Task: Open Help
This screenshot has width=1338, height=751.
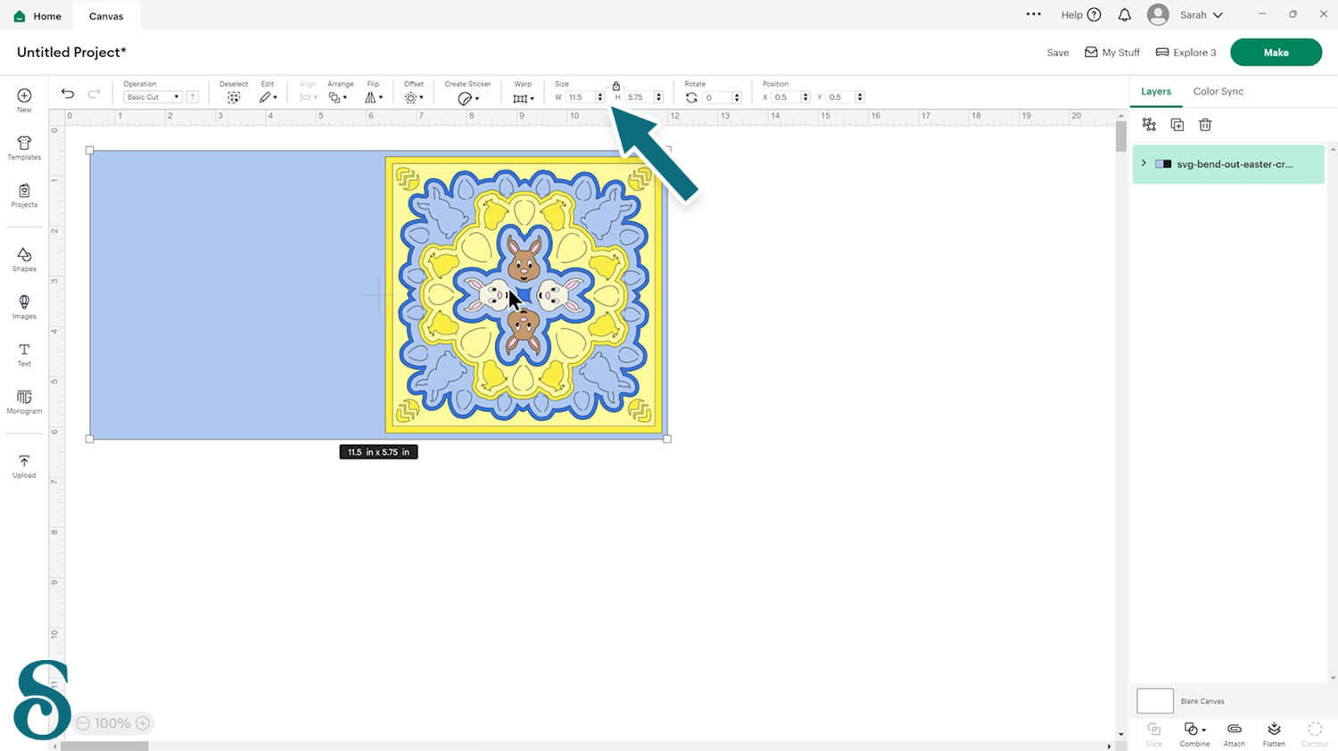Action: pos(1081,15)
